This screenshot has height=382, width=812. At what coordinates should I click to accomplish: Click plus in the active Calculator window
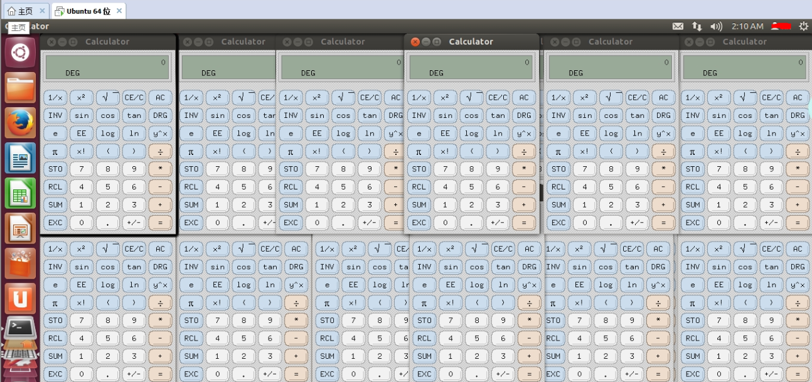tap(524, 204)
